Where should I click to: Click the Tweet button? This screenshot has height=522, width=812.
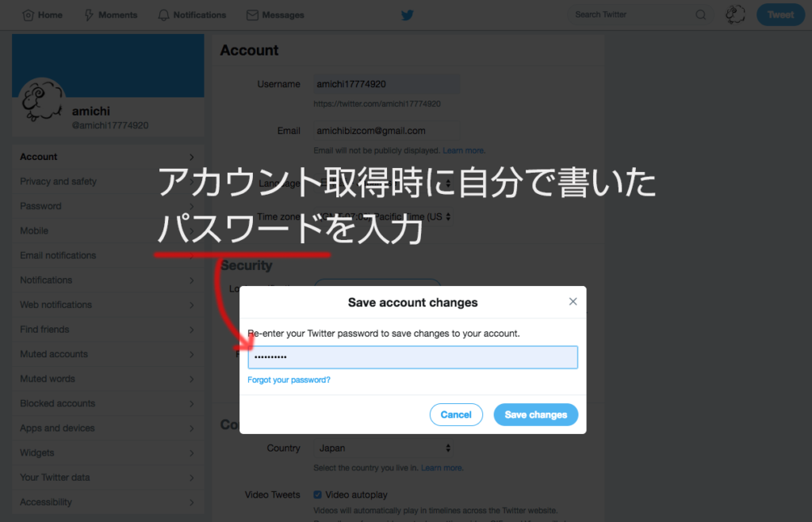780,14
